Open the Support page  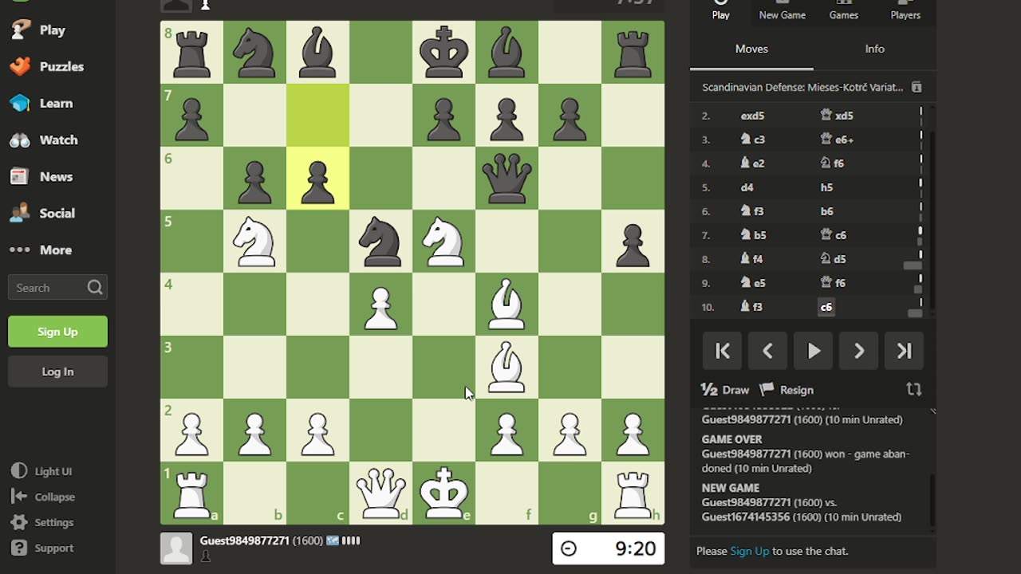click(x=42, y=548)
